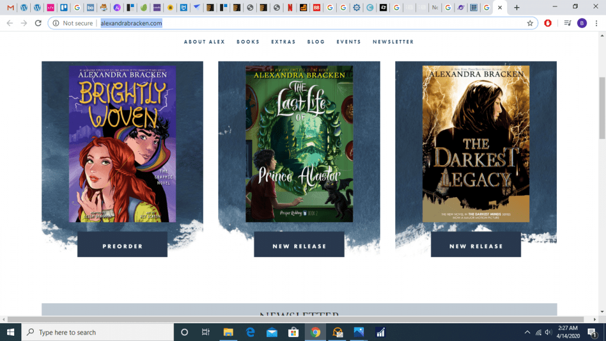Open the Blog menu item

316,42
